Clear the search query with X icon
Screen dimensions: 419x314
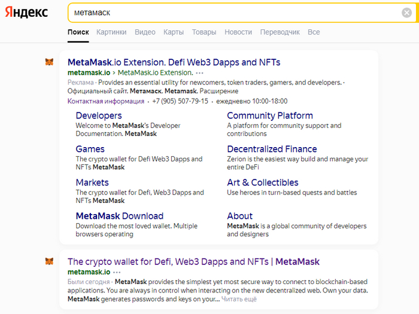(x=406, y=13)
